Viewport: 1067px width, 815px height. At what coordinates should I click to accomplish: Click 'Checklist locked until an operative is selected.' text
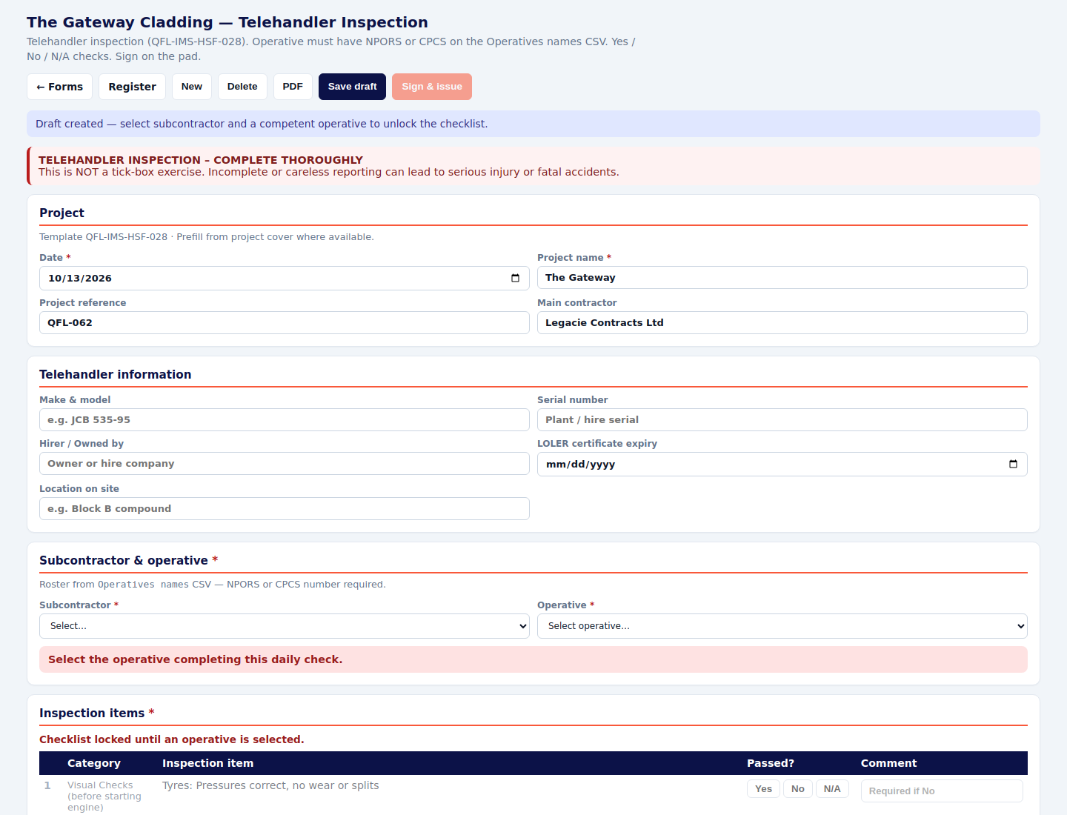[172, 739]
